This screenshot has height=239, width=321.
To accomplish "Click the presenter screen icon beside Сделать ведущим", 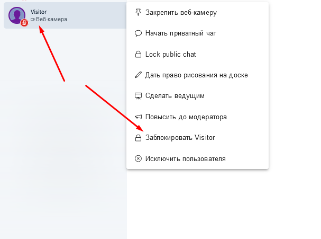I will tap(139, 96).
